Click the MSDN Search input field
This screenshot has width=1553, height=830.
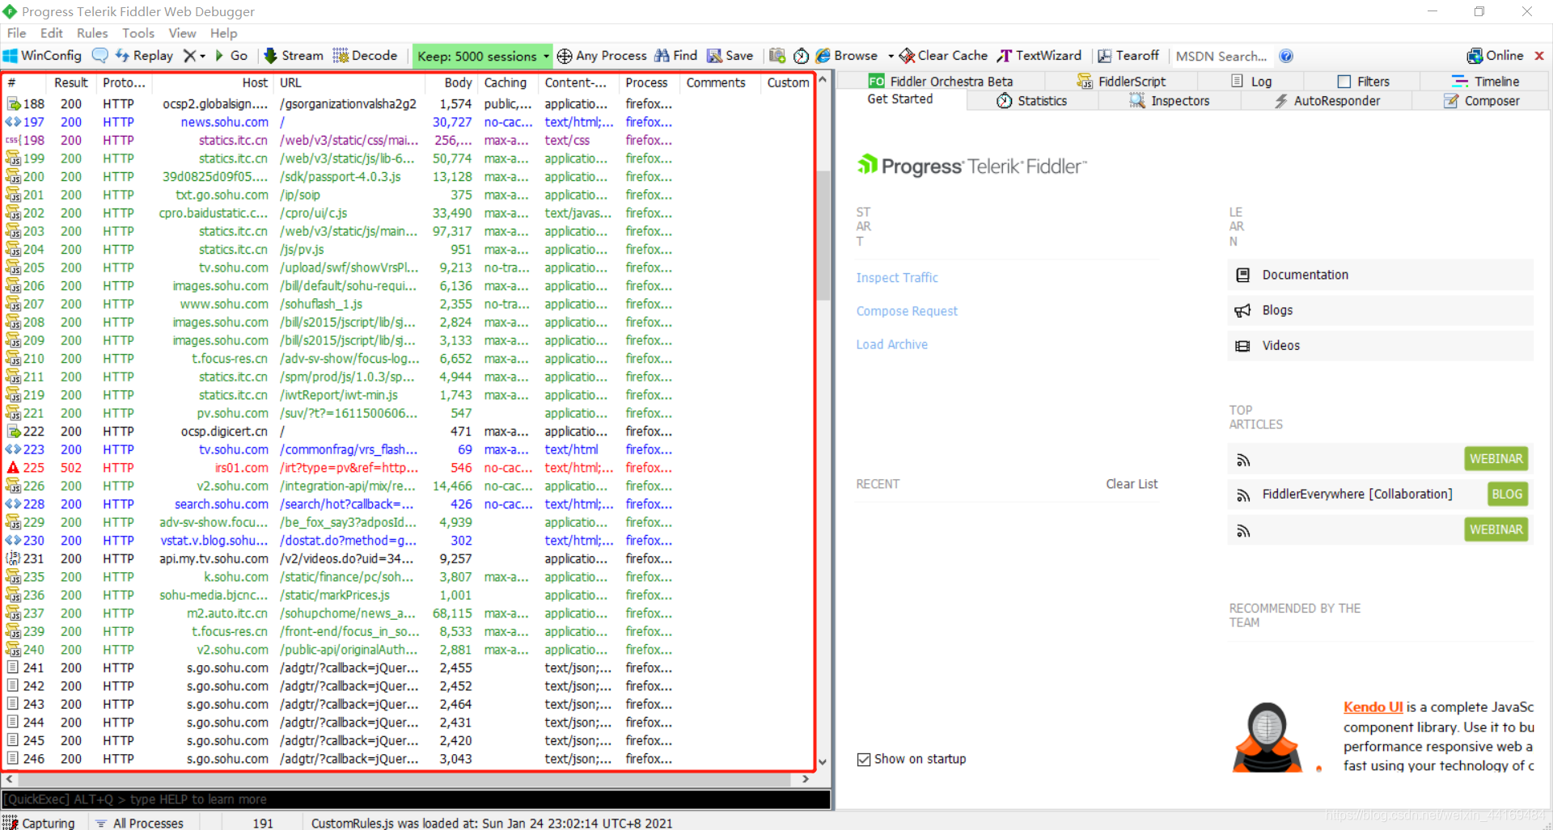(1221, 56)
